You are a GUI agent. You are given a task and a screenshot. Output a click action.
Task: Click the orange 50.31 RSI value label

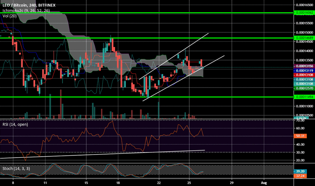300,136
